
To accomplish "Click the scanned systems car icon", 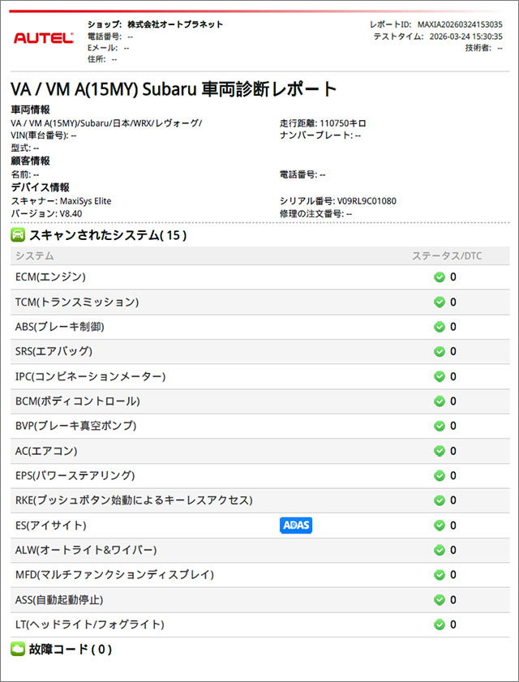I will pyautogui.click(x=18, y=235).
